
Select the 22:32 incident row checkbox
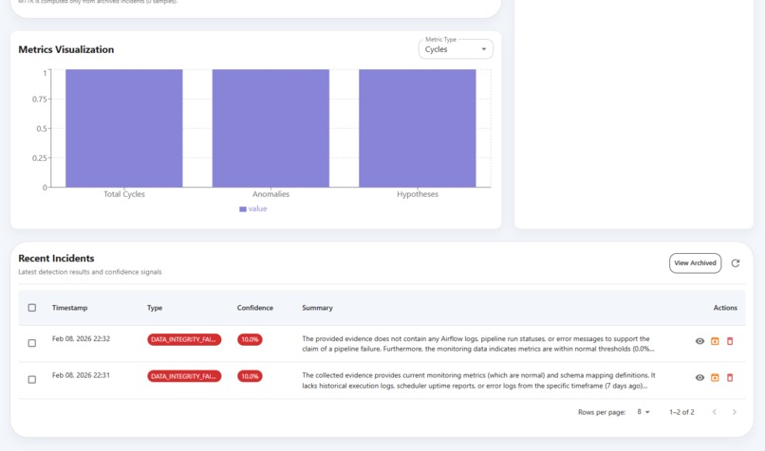pyautogui.click(x=32, y=343)
